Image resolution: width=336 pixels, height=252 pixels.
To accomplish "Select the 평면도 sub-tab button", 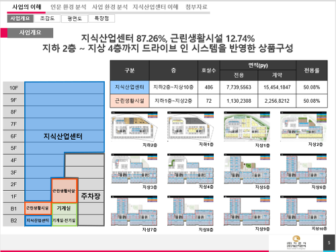I will click(x=75, y=18).
